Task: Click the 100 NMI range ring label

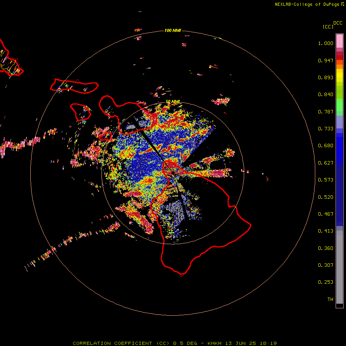Action: tap(173, 30)
